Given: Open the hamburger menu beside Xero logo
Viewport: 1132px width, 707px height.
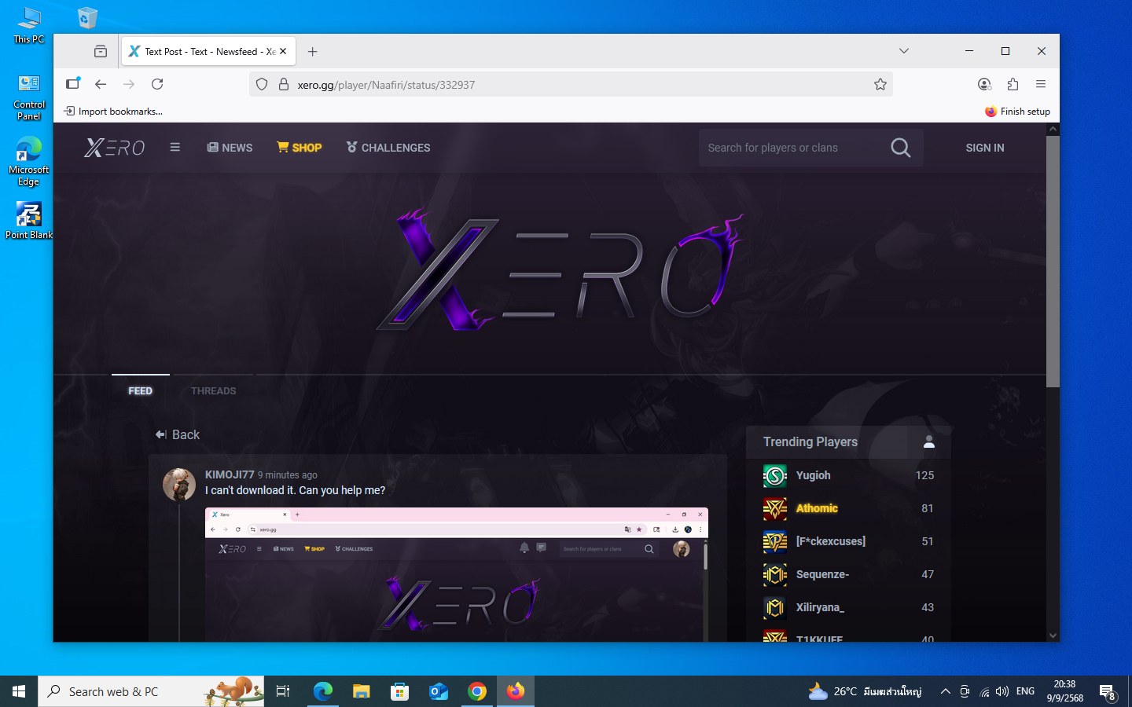Looking at the screenshot, I should 175,147.
